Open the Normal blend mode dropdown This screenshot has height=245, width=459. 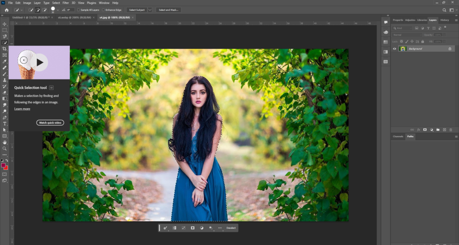(x=406, y=35)
